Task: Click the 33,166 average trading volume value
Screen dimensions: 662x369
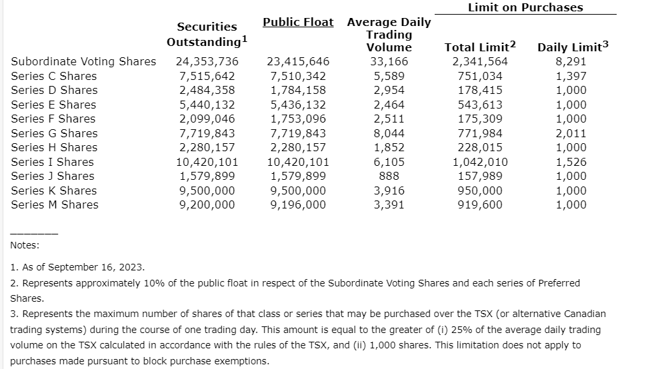Action: (389, 61)
